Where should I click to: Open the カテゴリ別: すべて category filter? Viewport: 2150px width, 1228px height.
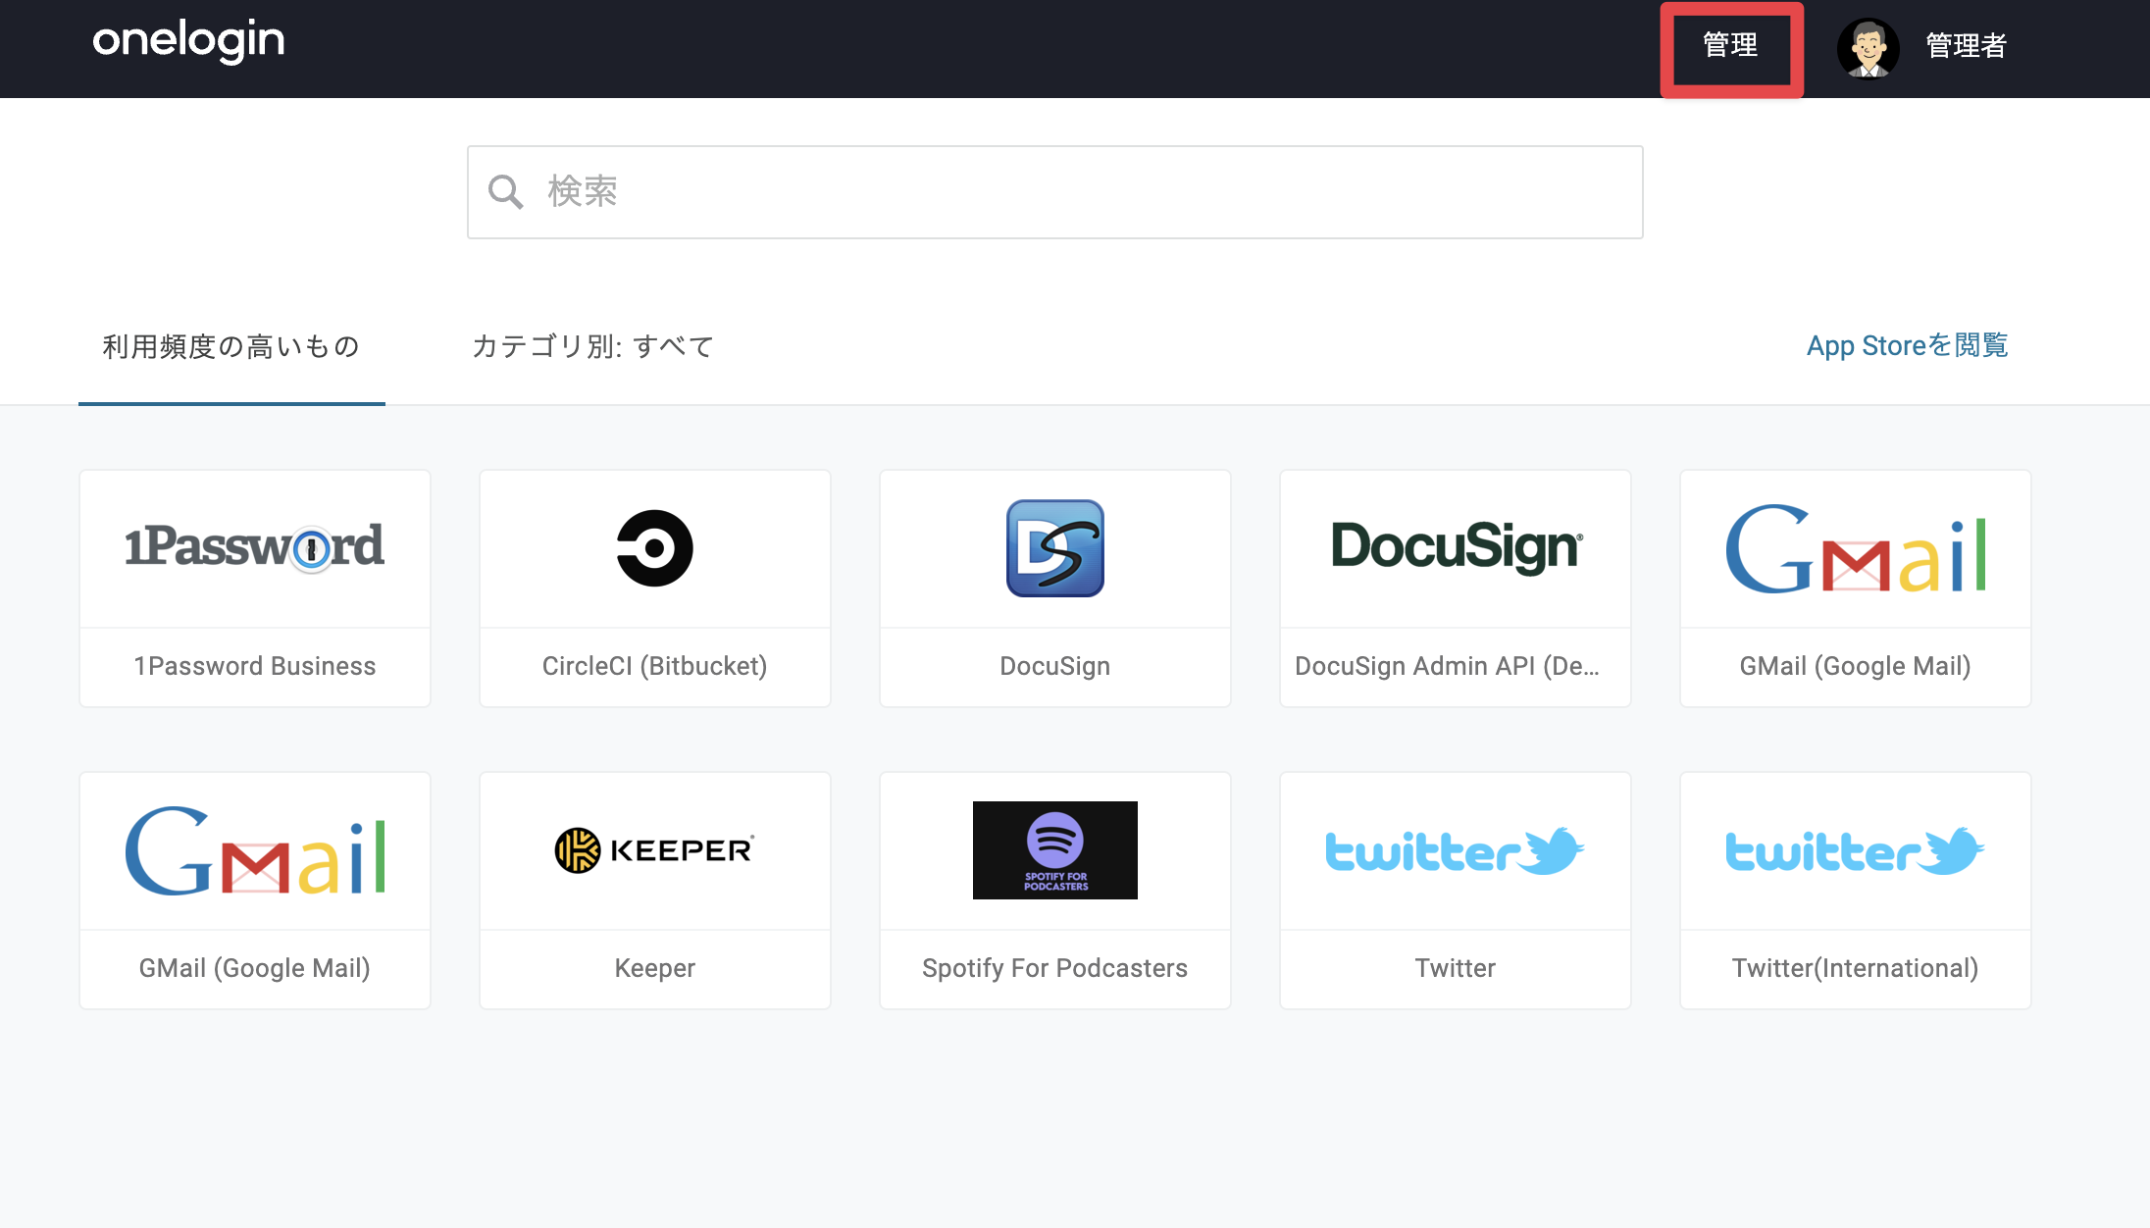593,346
